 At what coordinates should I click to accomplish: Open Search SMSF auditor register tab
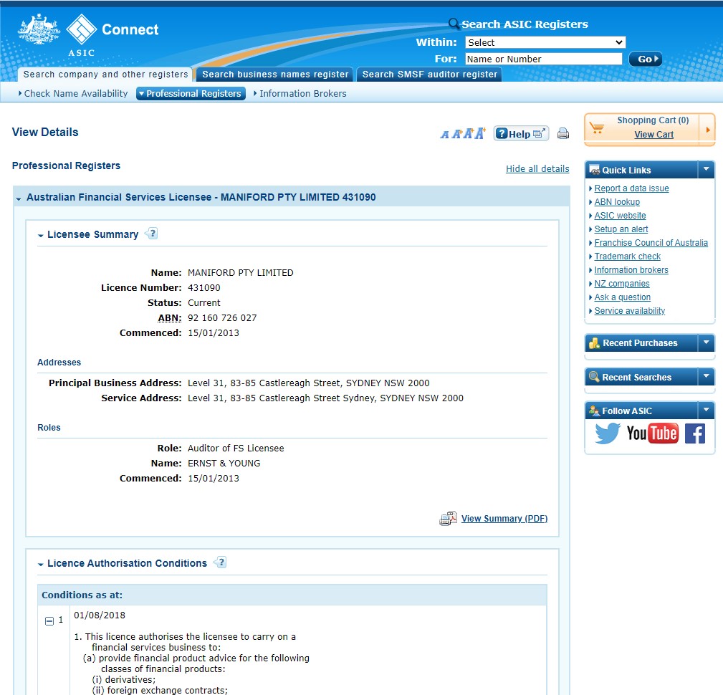pyautogui.click(x=429, y=75)
